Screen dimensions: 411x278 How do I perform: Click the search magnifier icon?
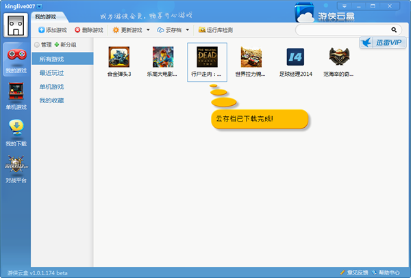(x=394, y=30)
